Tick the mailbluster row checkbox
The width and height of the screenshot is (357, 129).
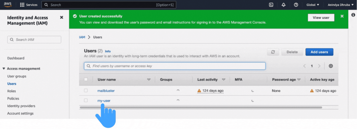(x=86, y=91)
